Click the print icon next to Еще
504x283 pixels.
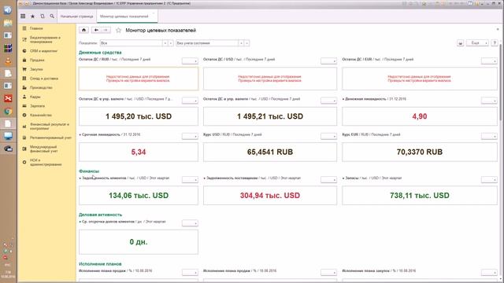click(x=460, y=43)
